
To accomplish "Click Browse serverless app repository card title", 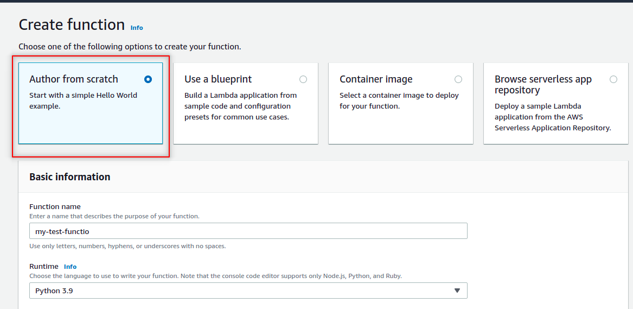I will pos(543,84).
